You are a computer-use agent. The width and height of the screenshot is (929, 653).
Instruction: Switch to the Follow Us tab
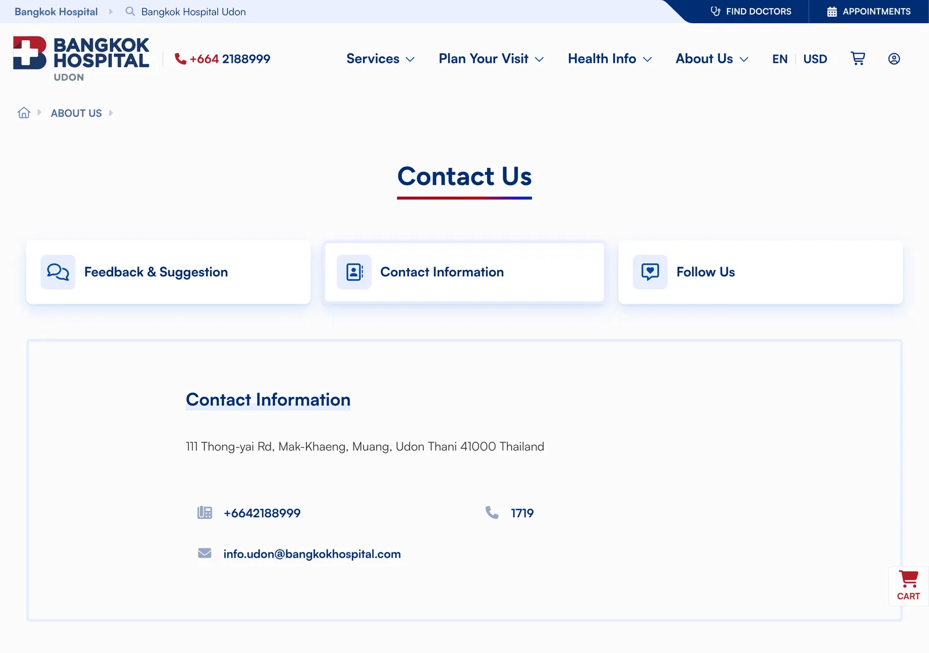tap(761, 272)
